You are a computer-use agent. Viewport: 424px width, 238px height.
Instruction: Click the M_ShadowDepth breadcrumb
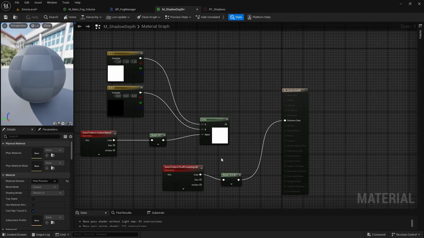(x=120, y=27)
